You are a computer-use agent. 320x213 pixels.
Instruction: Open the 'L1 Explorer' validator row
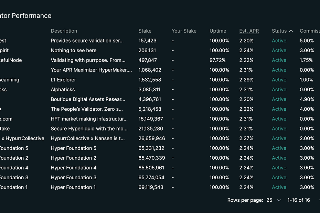[x=63, y=80]
